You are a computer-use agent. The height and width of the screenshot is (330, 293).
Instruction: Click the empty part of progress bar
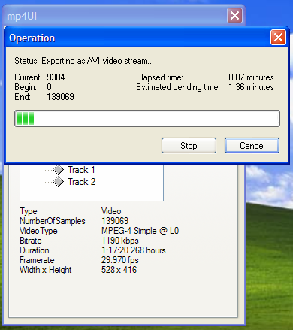coord(156,118)
